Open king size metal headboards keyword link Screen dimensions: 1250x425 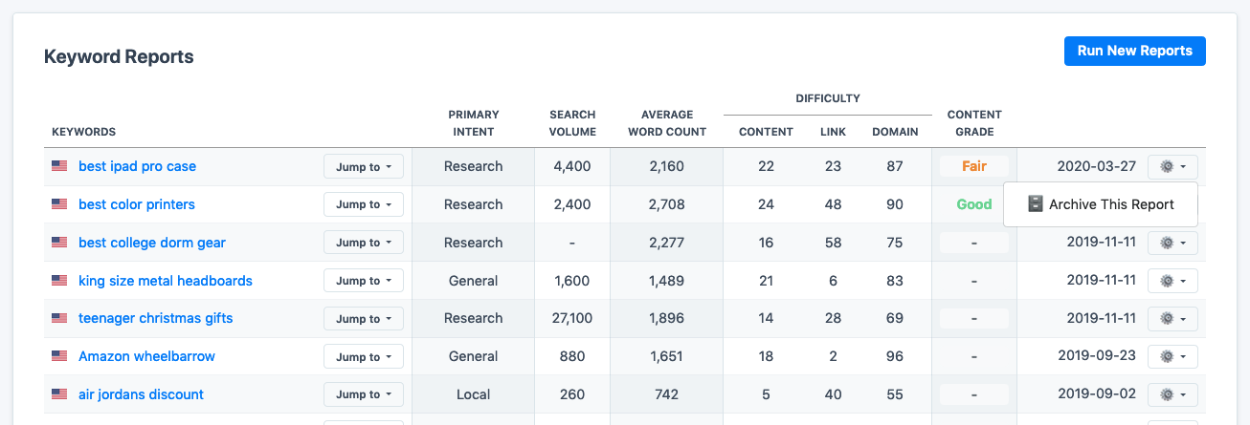coord(166,281)
